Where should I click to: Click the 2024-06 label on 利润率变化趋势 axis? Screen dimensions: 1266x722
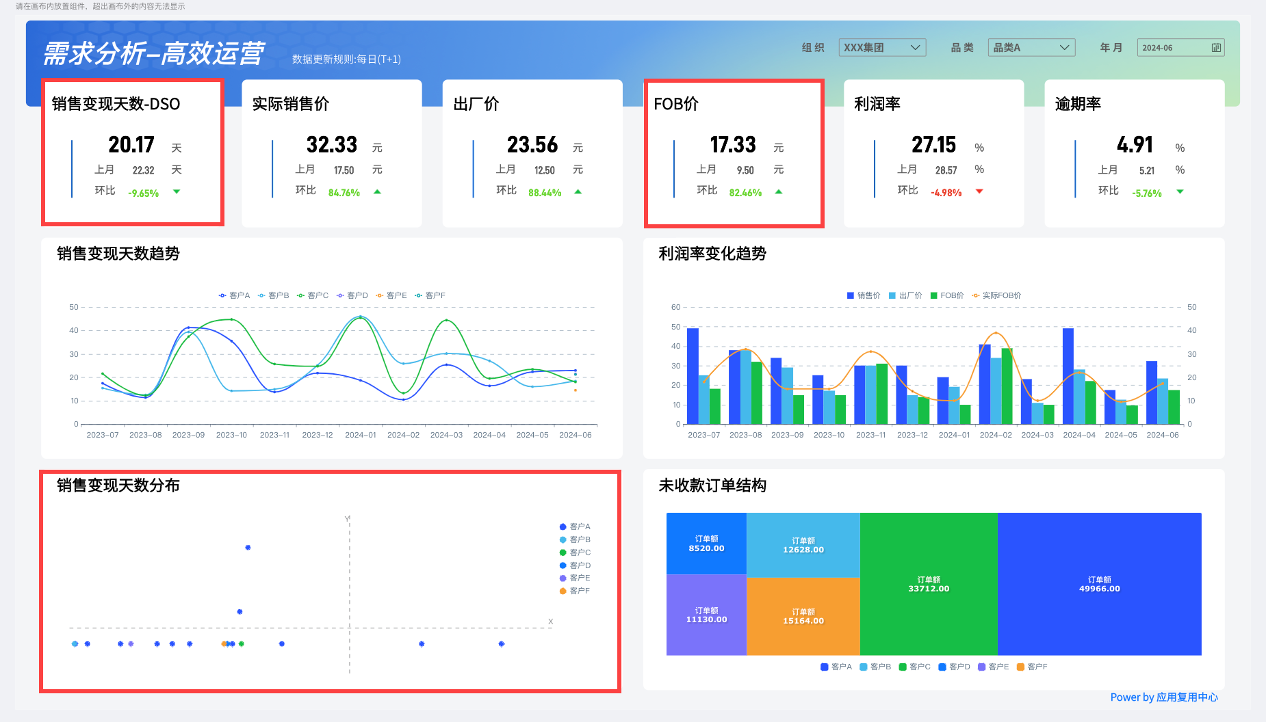pos(1163,435)
